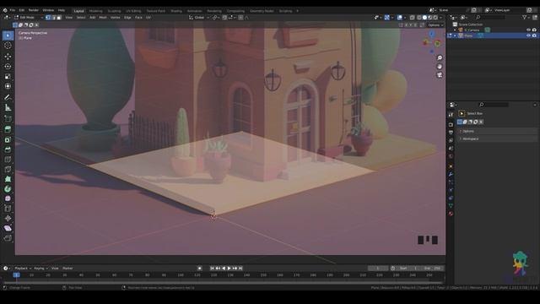This screenshot has width=540, height=304.
Task: Open the Mesh menu
Action: tap(103, 17)
